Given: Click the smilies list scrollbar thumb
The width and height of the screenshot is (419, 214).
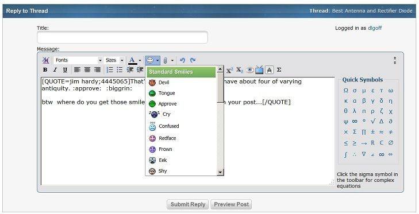Looking at the screenshot, I should coord(220,88).
